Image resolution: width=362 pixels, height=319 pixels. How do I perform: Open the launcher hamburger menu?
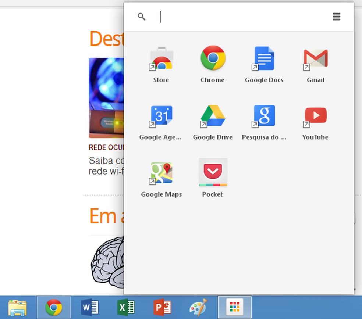click(x=336, y=17)
